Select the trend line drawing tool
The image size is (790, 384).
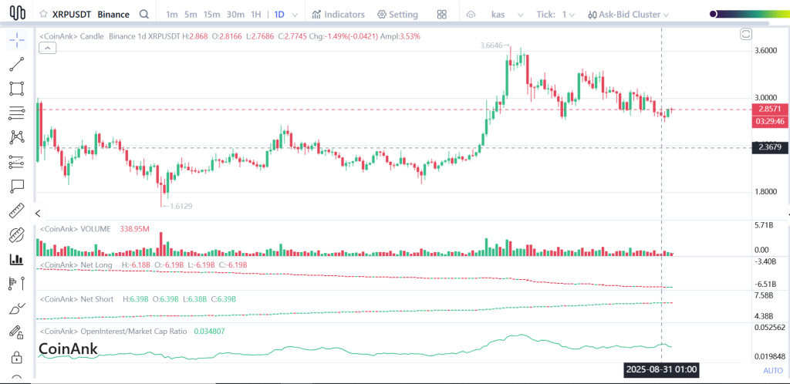click(x=17, y=65)
